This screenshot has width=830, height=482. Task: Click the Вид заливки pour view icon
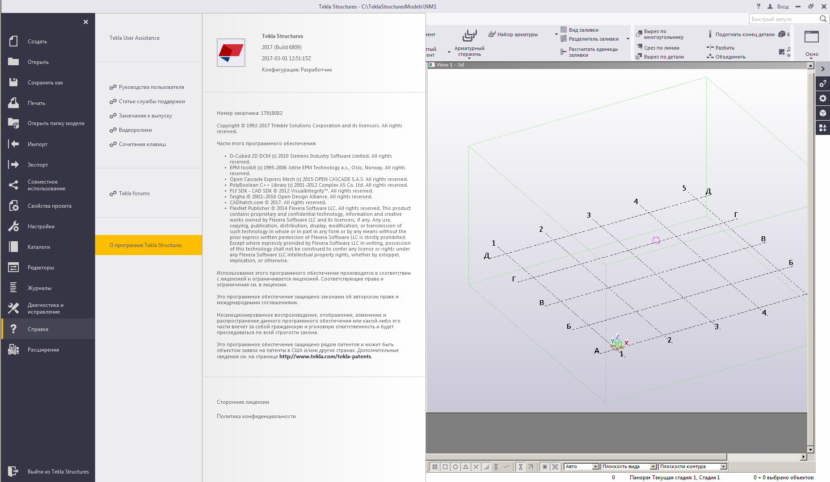(x=564, y=30)
